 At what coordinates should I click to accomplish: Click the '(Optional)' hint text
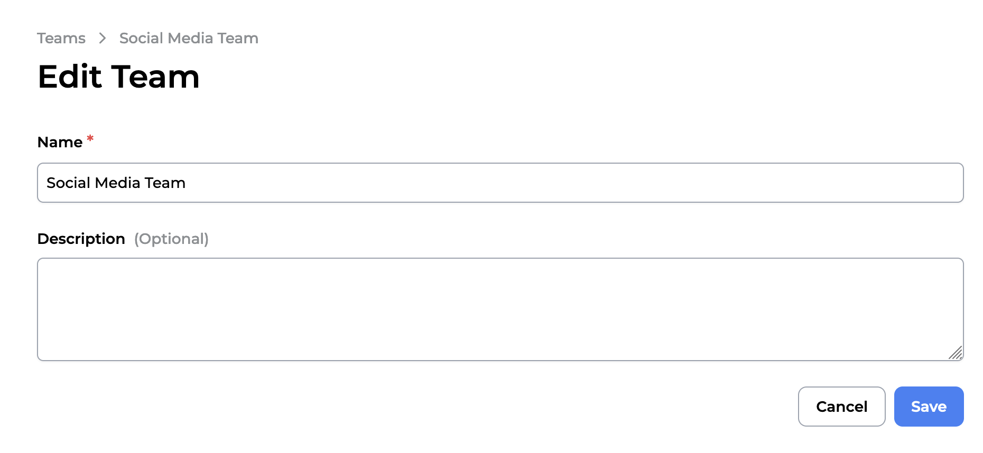(x=172, y=239)
